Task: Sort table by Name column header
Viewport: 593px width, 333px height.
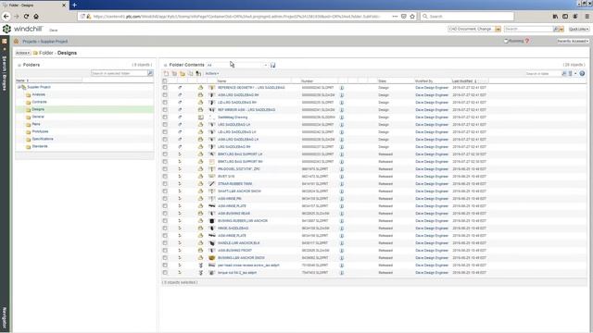Action: point(222,81)
